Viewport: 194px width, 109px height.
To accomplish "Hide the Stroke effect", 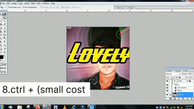I will (167, 91).
